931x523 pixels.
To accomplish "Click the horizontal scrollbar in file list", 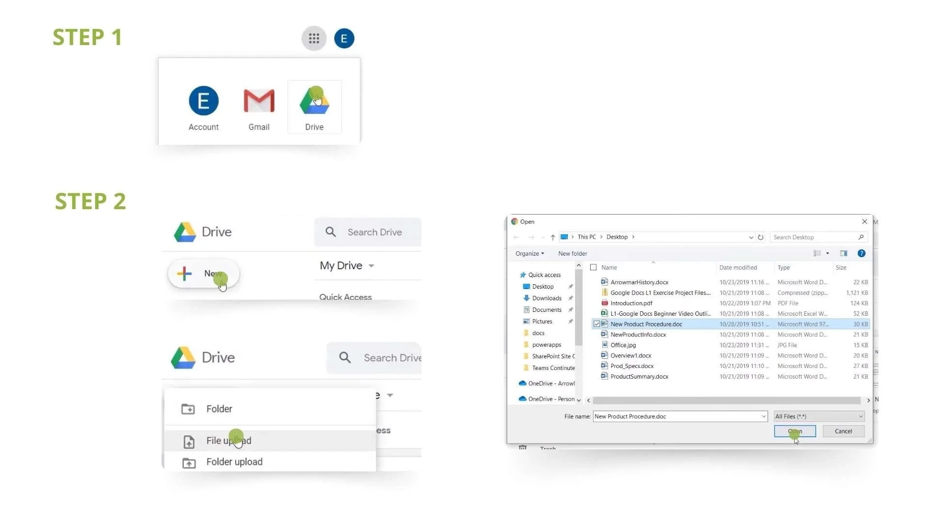I will 726,400.
